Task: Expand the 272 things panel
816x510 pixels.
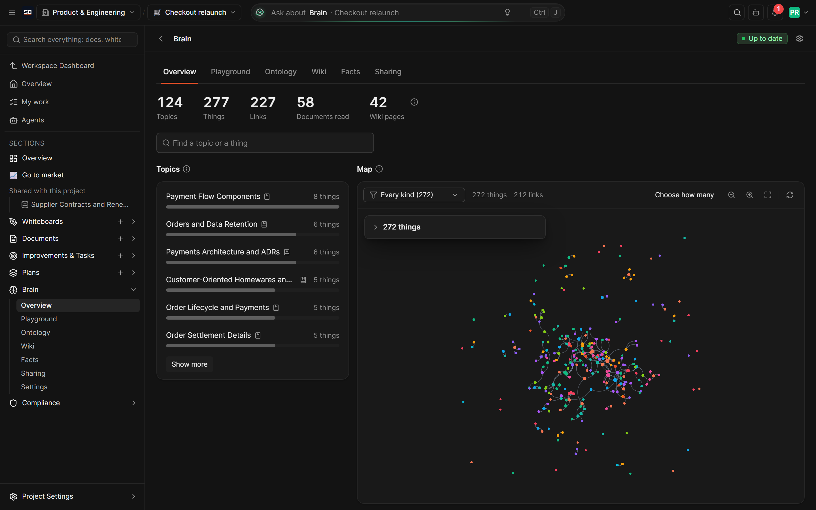Action: (x=454, y=227)
